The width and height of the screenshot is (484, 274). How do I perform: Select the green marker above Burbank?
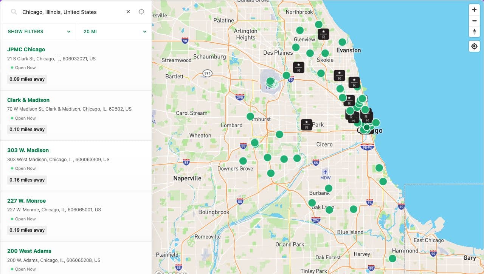click(x=329, y=188)
